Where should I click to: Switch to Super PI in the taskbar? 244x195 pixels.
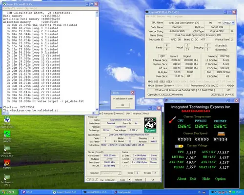pyautogui.click(x=66, y=192)
